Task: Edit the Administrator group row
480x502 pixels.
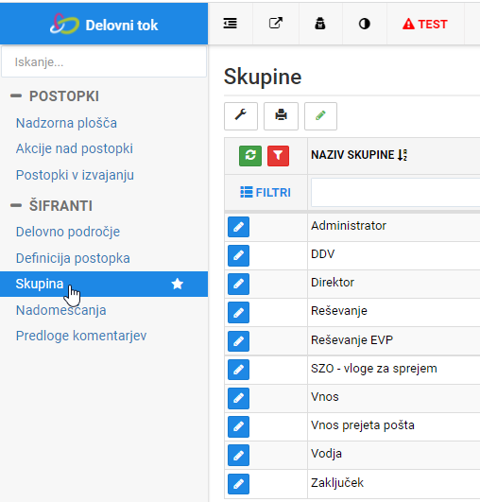Action: tap(238, 227)
